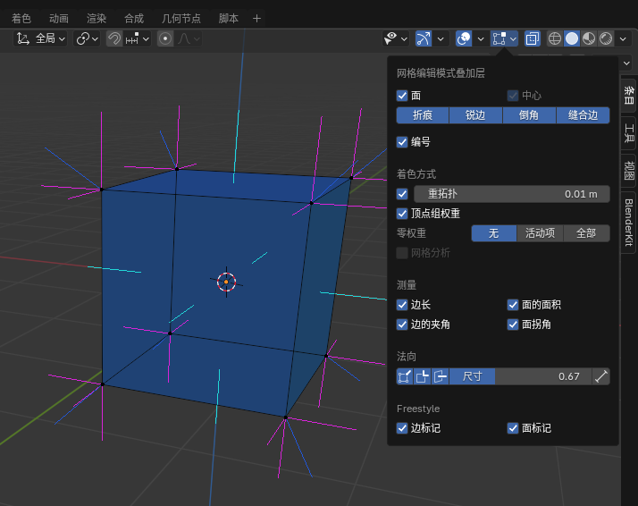The image size is (638, 506).
Task: Toggle vertex normals display icon
Action: (x=405, y=376)
